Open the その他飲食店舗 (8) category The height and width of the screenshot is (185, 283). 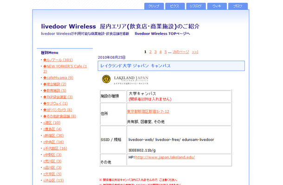click(x=59, y=116)
